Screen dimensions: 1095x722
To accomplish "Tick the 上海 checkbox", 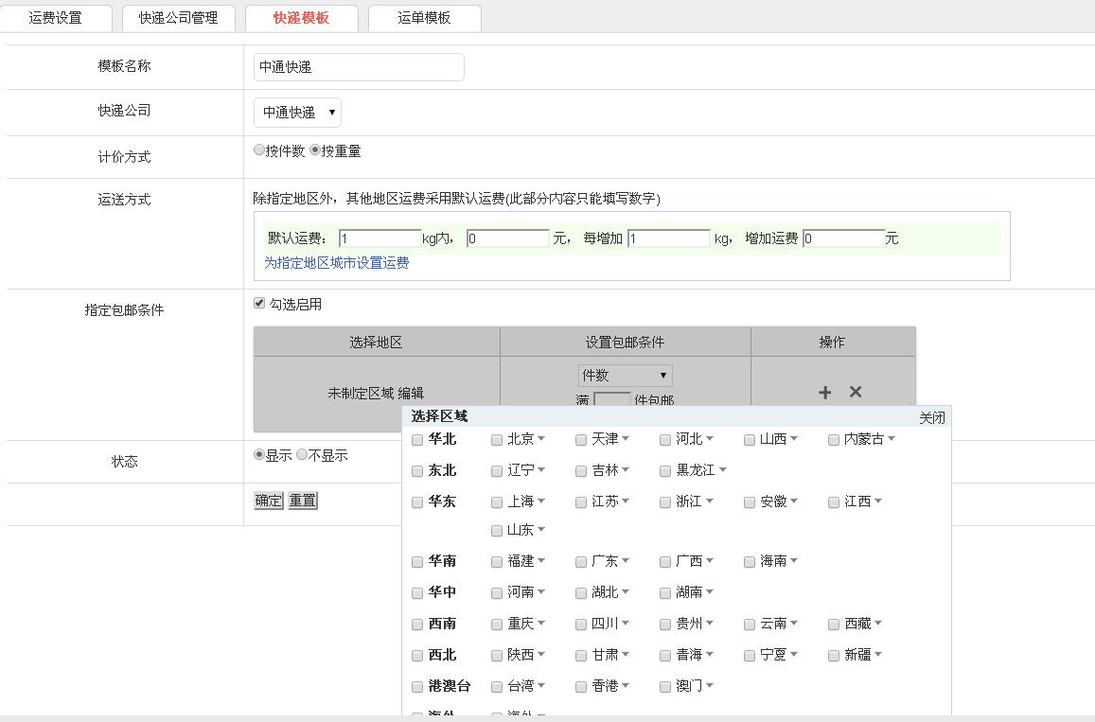I will [497, 502].
